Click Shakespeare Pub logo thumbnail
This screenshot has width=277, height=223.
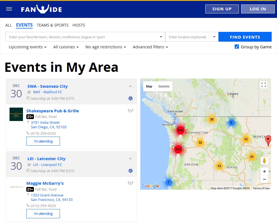point(16,114)
